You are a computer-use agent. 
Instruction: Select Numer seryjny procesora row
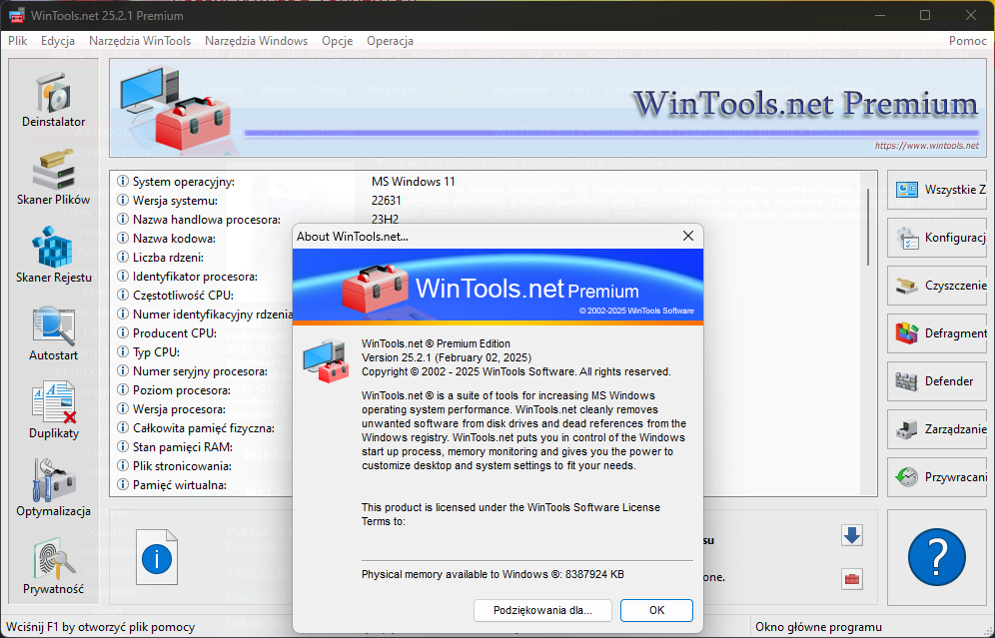point(200,371)
